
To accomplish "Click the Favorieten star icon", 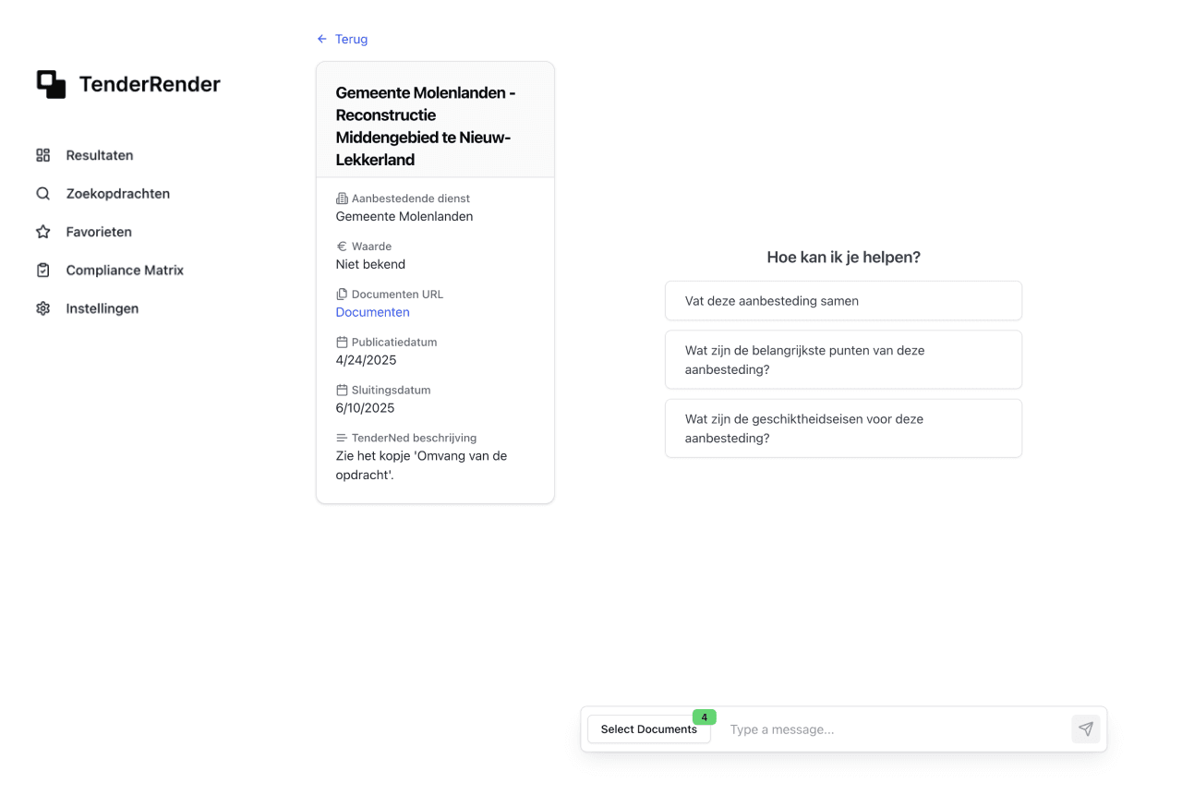I will (x=43, y=232).
